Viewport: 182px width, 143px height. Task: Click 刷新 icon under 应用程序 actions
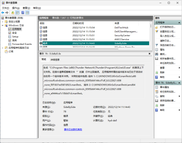pyautogui.click(x=157, y=72)
